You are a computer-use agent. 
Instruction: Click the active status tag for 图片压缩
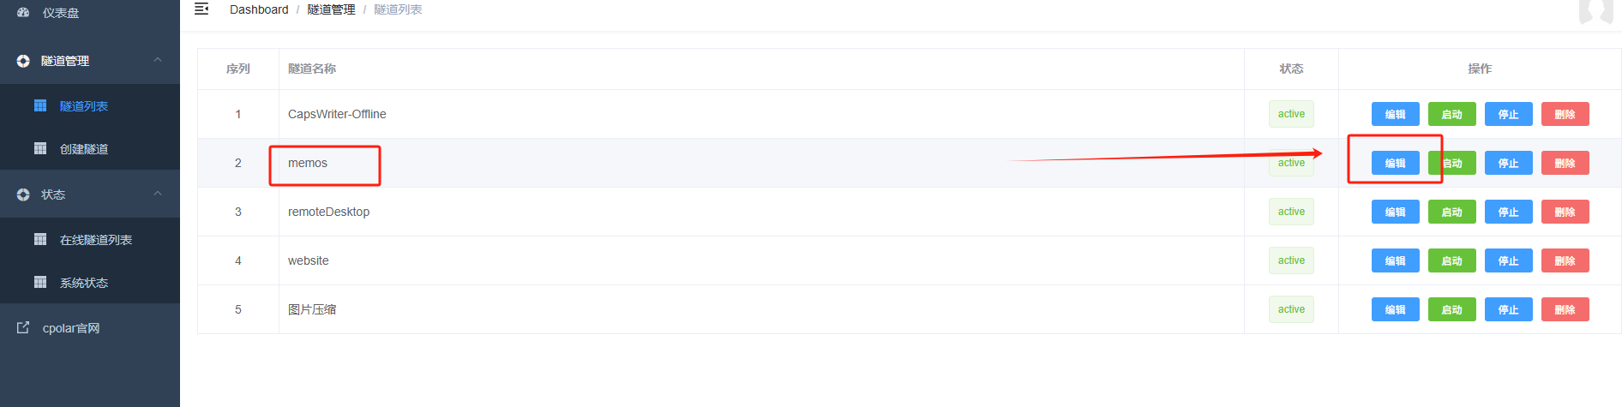click(1291, 309)
